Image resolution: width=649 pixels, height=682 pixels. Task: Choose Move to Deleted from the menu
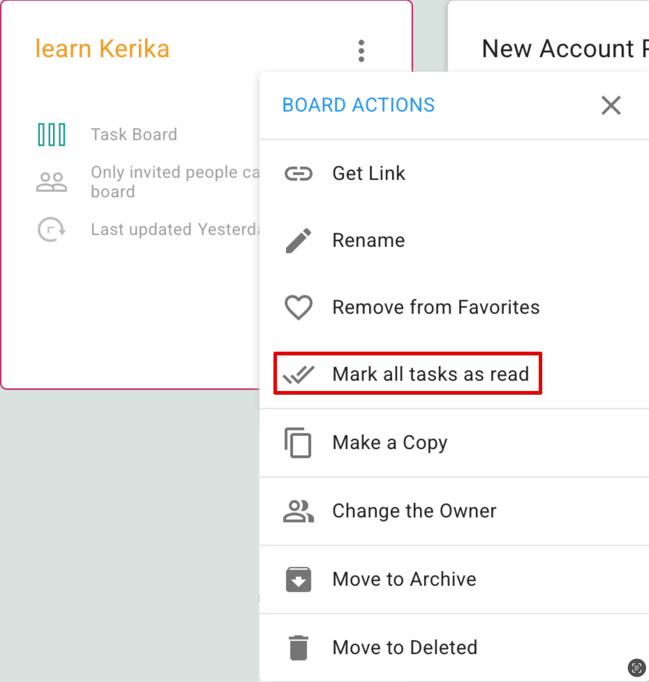click(x=405, y=647)
